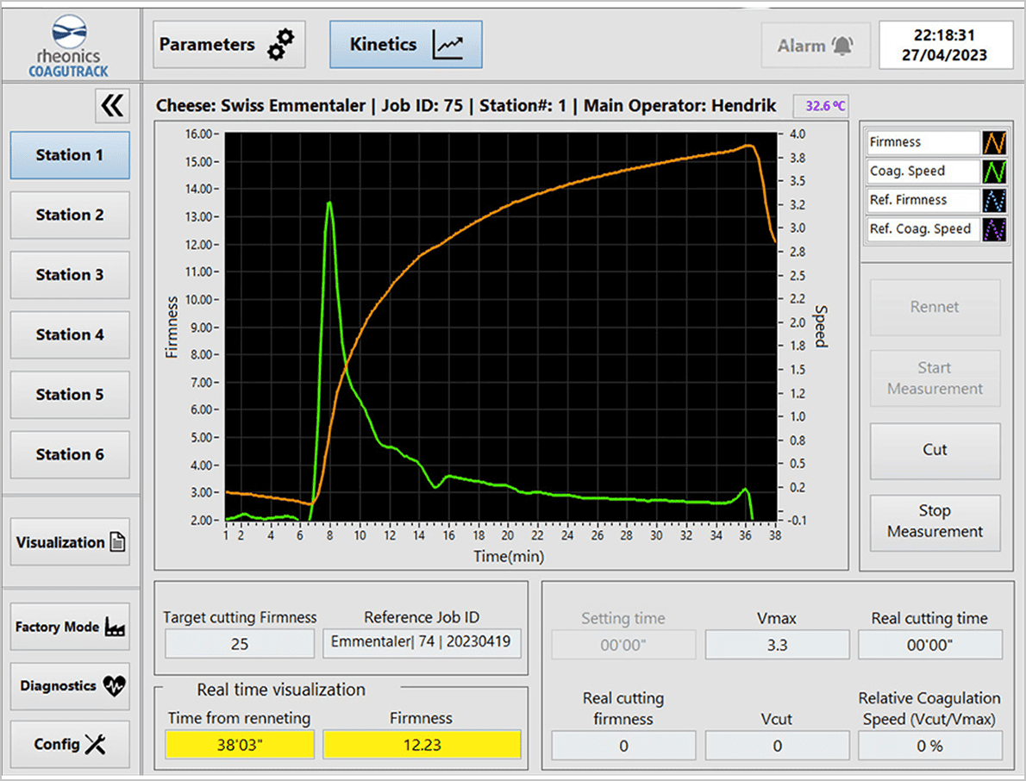Open Diagnostics heart monitor
Viewport: 1026px width, 781px height.
coord(70,686)
